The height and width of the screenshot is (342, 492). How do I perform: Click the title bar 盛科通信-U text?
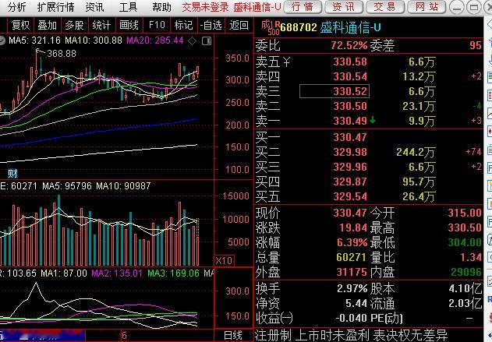tap(257, 7)
